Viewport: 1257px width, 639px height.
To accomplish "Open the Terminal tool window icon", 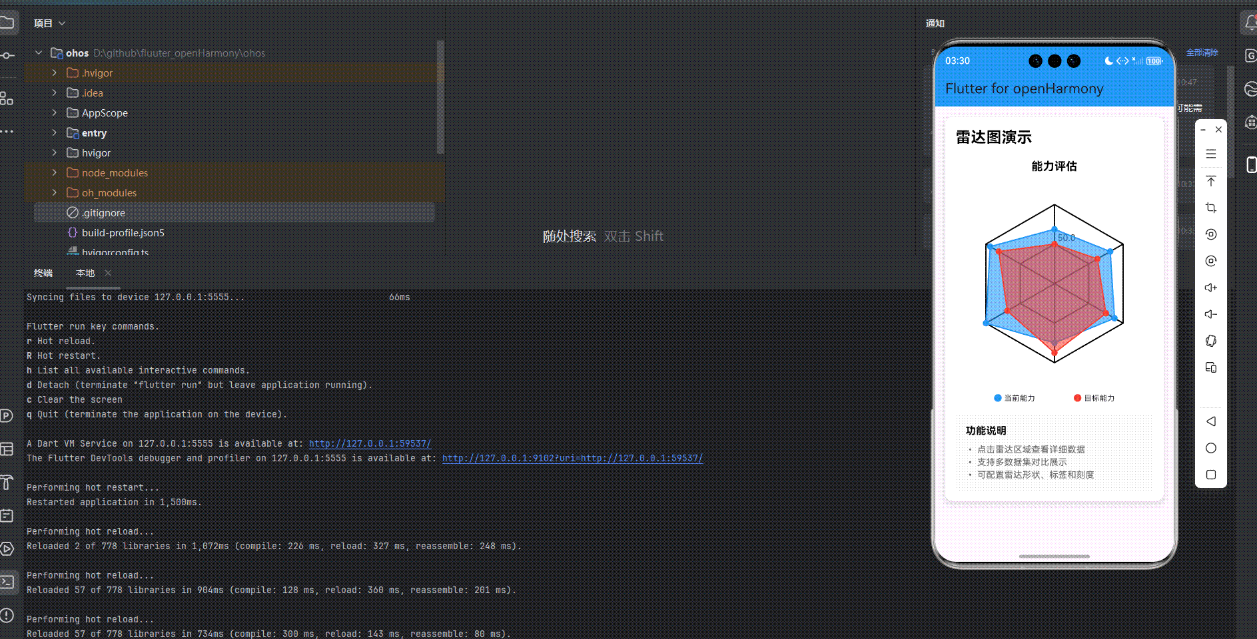I will (7, 582).
